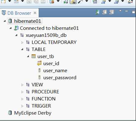Viewport: 136px width, 121px height.
Task: Click the icon beside TABLE
Action: point(28,49)
